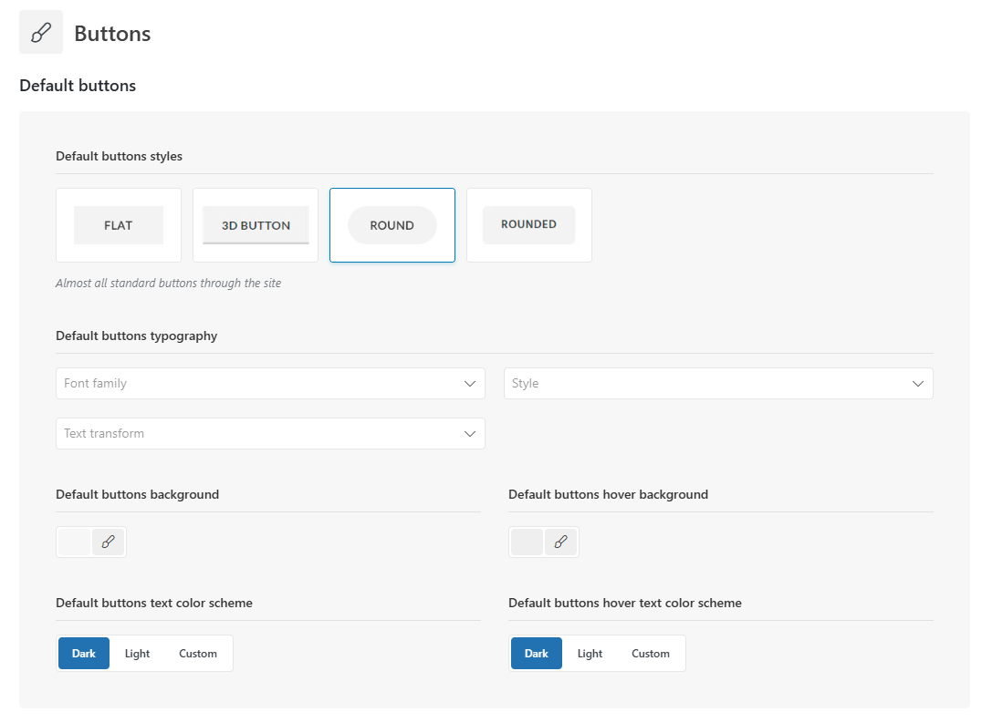Select the Round button style
This screenshot has height=723, width=982.
click(392, 225)
